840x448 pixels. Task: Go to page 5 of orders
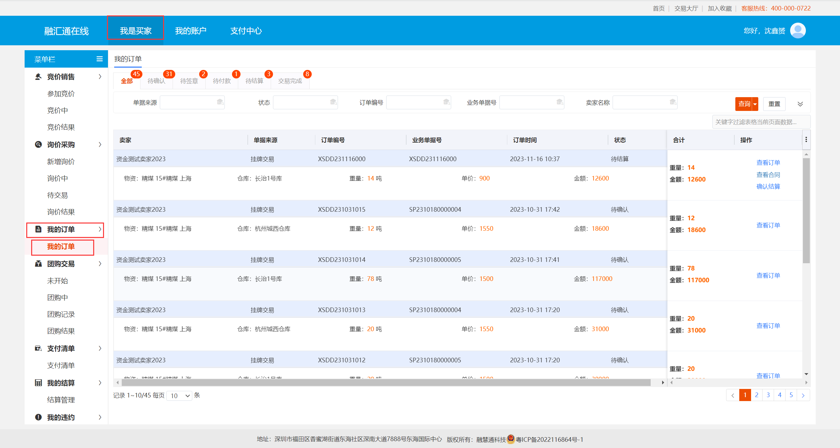(x=791, y=395)
